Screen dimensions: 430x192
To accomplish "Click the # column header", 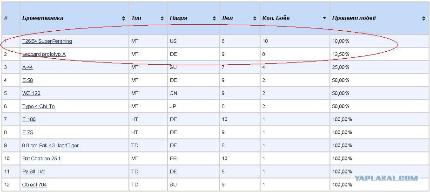I will point(6,18).
